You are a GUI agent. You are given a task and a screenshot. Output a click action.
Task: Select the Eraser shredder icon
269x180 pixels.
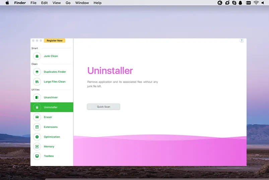pyautogui.click(x=37, y=117)
